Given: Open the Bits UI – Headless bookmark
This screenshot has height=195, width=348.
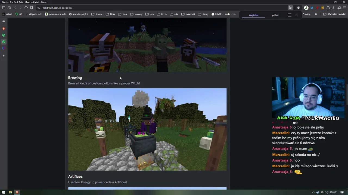Looking at the screenshot, I should click(223, 14).
